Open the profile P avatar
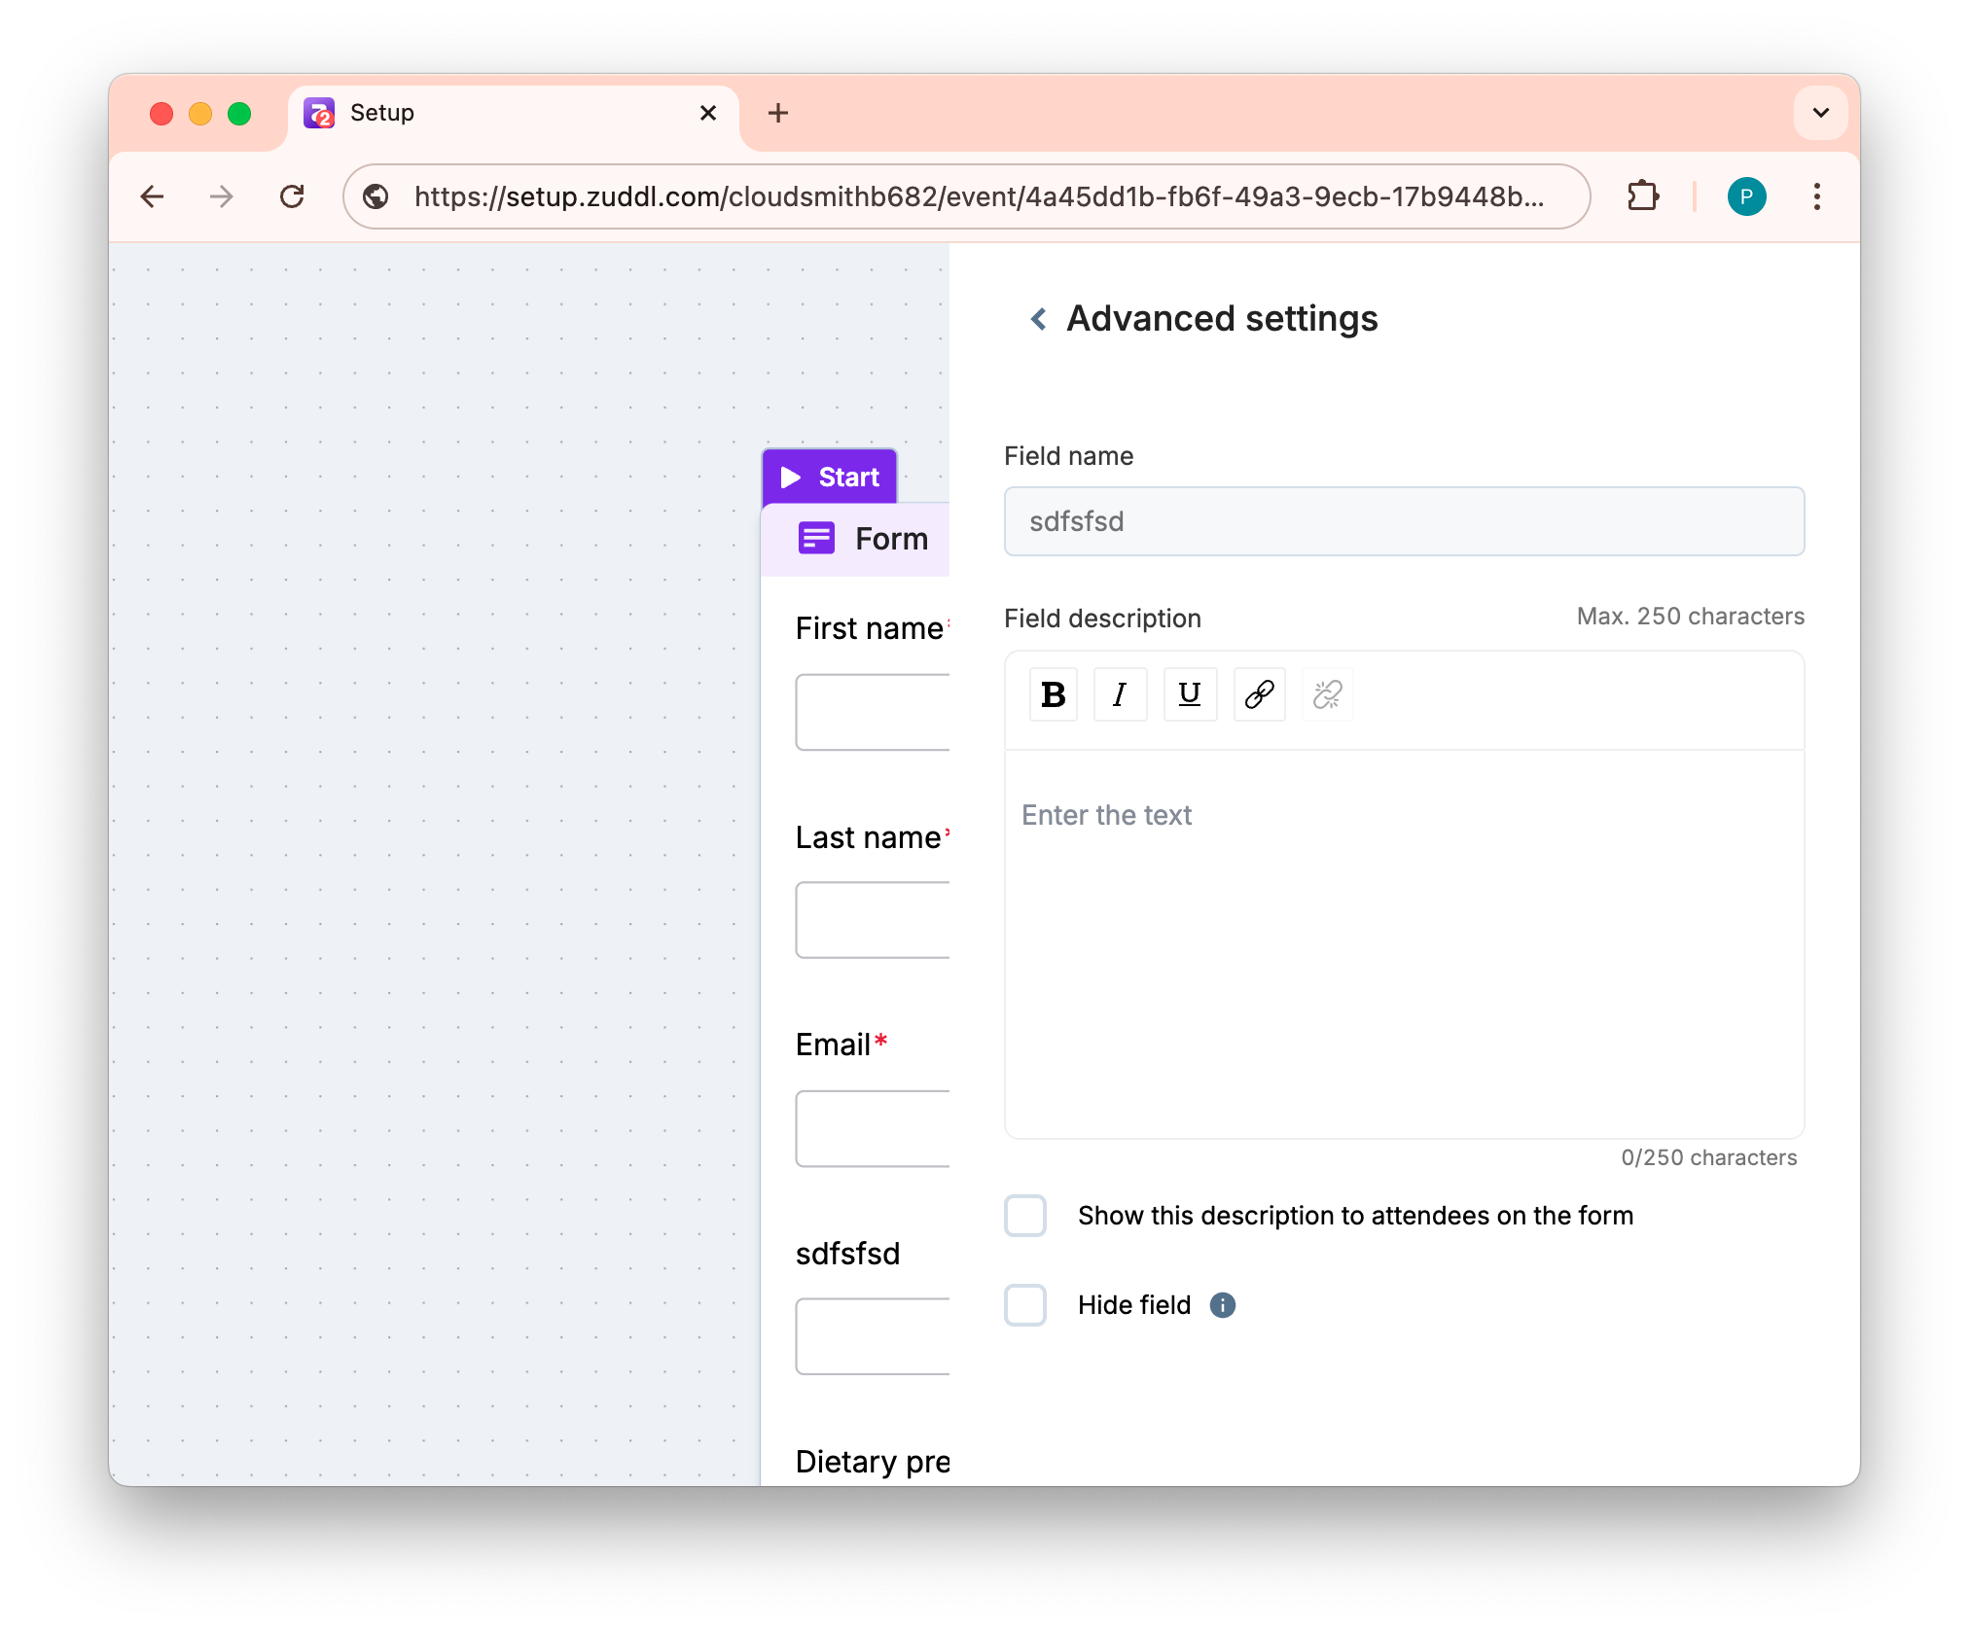The height and width of the screenshot is (1630, 1969). 1746,196
